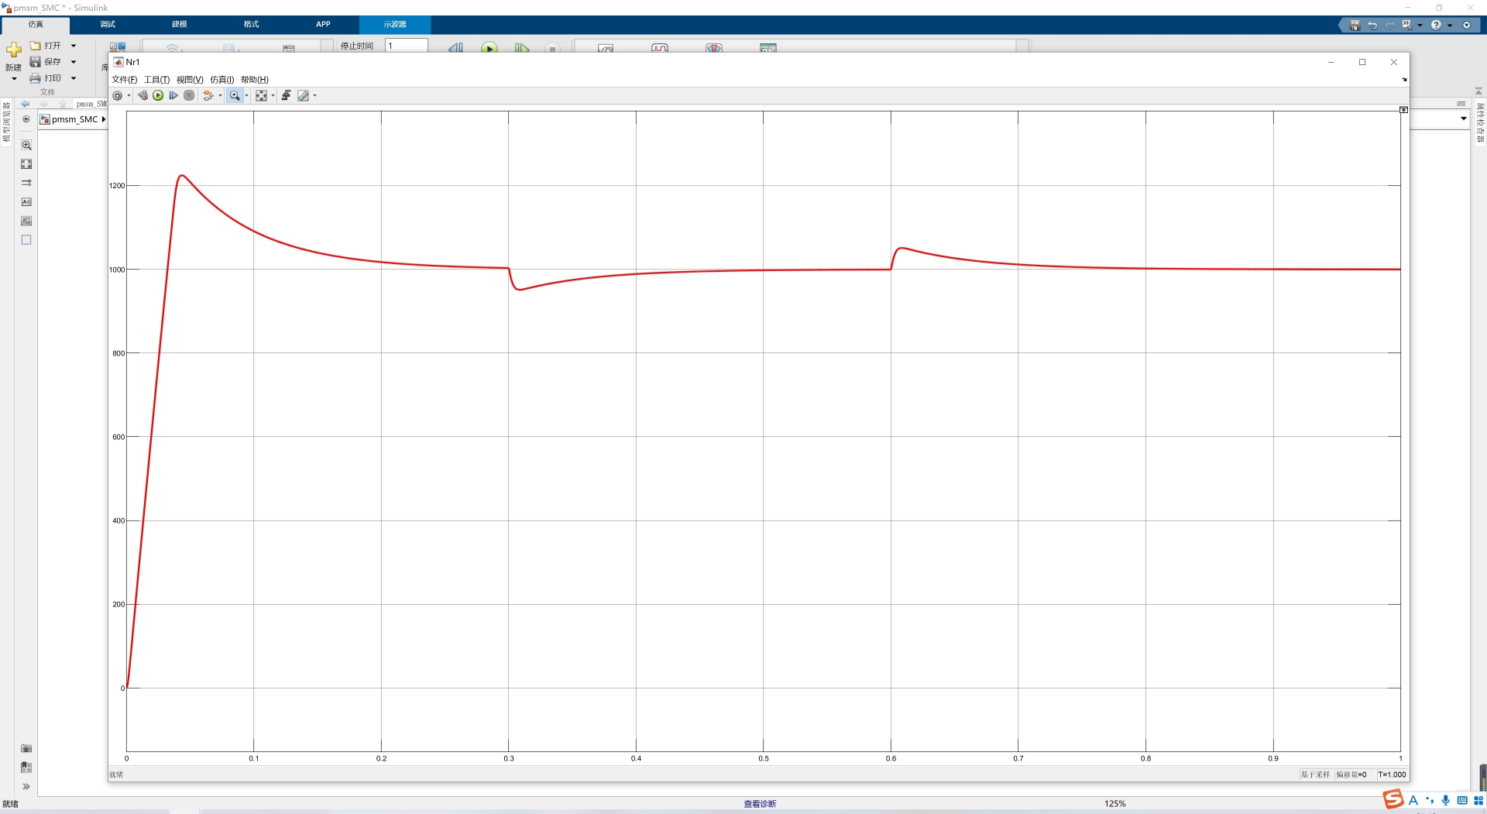Click the Simulink ribbon run button
The image size is (1487, 814).
pos(489,48)
